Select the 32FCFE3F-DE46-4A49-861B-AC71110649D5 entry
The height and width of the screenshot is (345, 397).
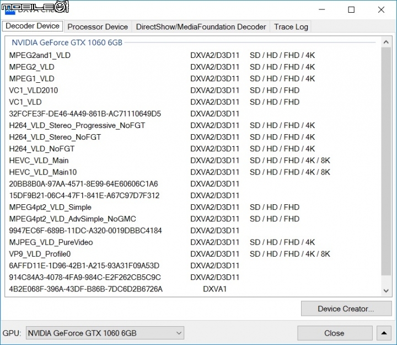point(192,114)
